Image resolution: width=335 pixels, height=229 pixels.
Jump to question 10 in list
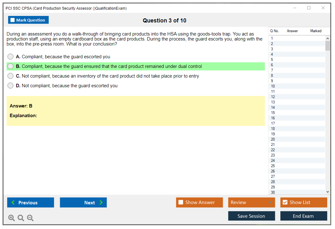coord(273,86)
